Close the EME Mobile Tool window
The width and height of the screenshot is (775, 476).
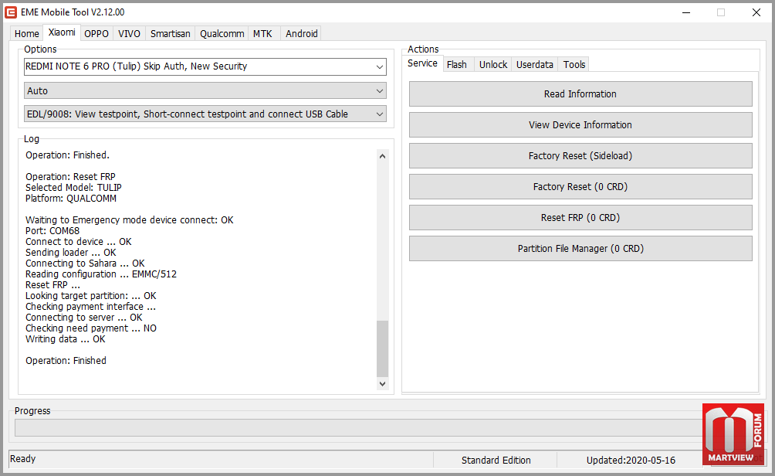pyautogui.click(x=756, y=12)
